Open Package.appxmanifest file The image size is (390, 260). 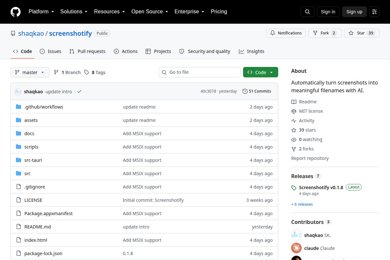click(x=48, y=214)
